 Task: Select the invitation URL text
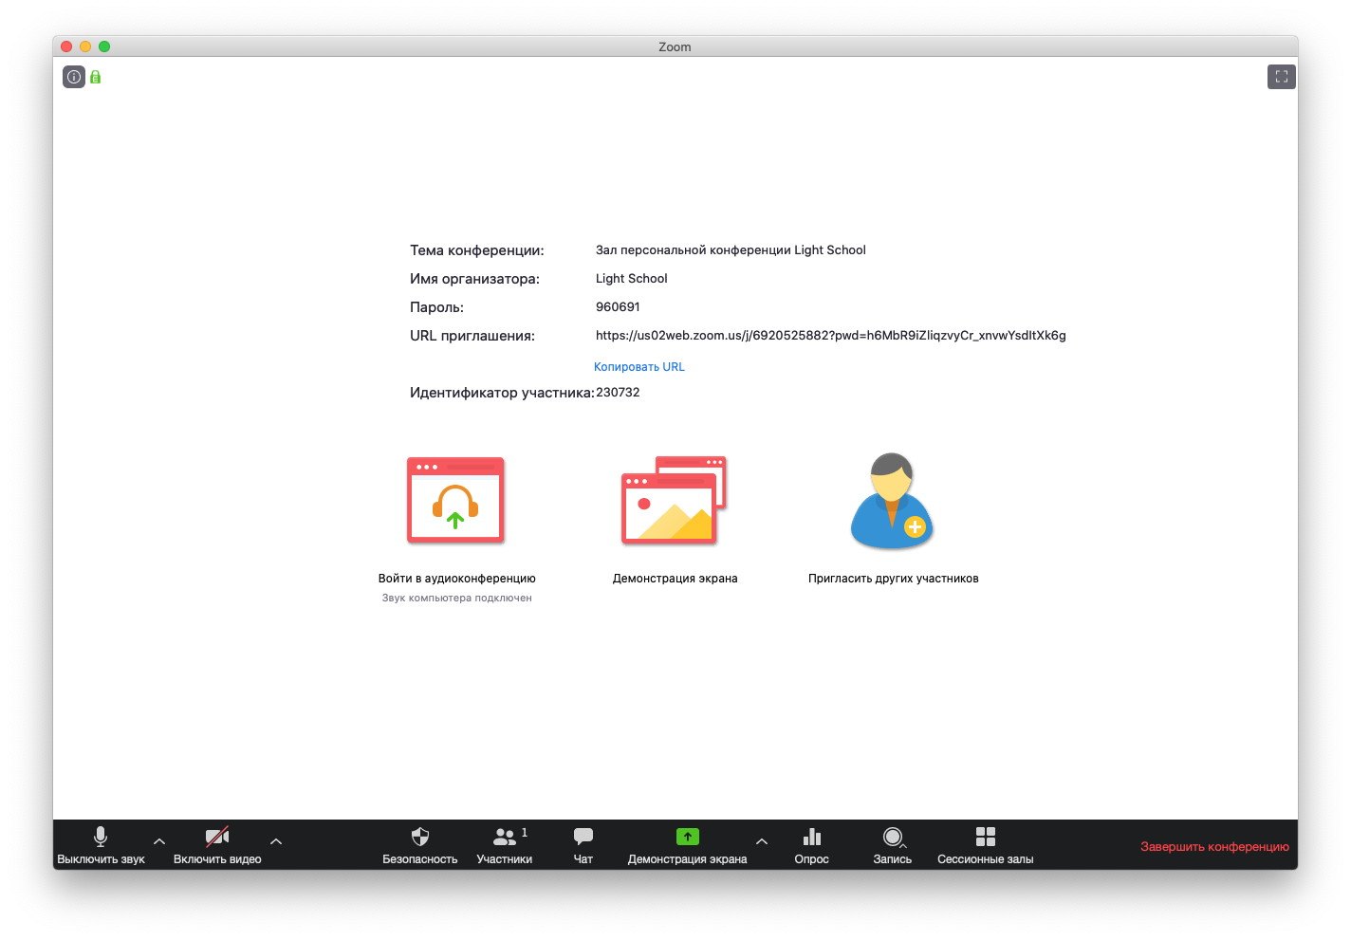tap(831, 336)
